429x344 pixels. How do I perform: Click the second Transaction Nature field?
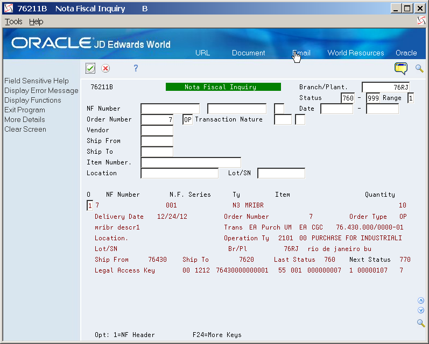[x=300, y=119]
